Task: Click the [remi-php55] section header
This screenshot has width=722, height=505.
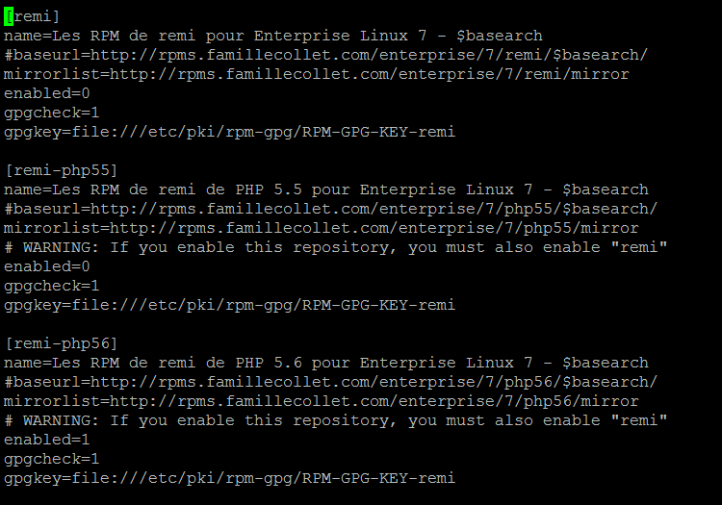Action: click(61, 170)
